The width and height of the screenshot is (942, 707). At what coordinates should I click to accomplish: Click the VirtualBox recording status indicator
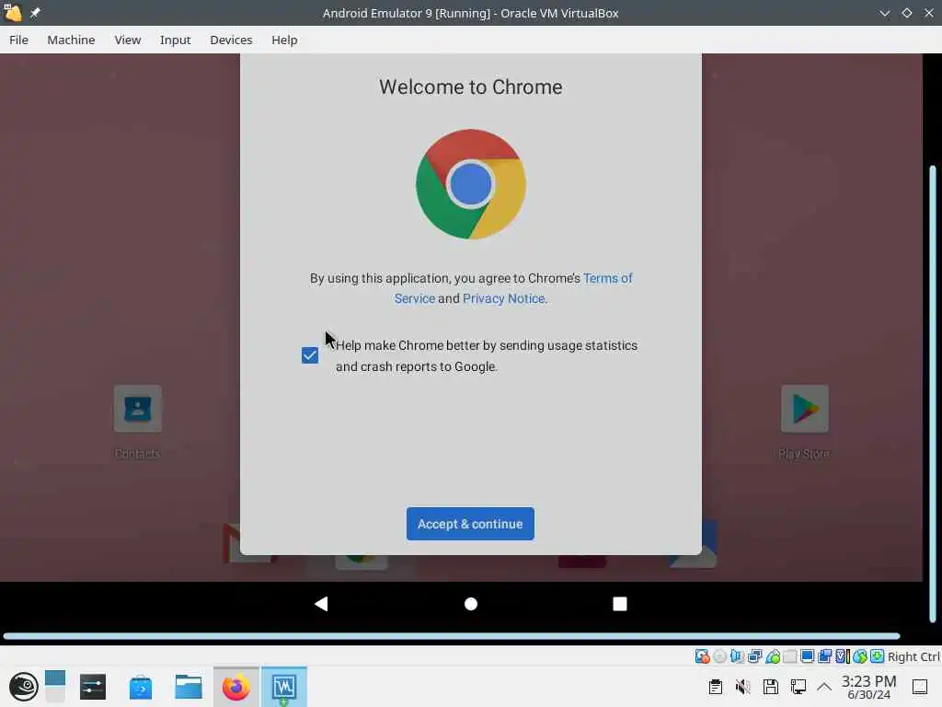[825, 656]
